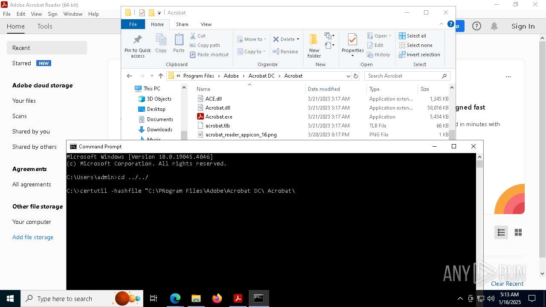This screenshot has height=307, width=546.
Task: Click History in the Open group
Action: point(378,55)
